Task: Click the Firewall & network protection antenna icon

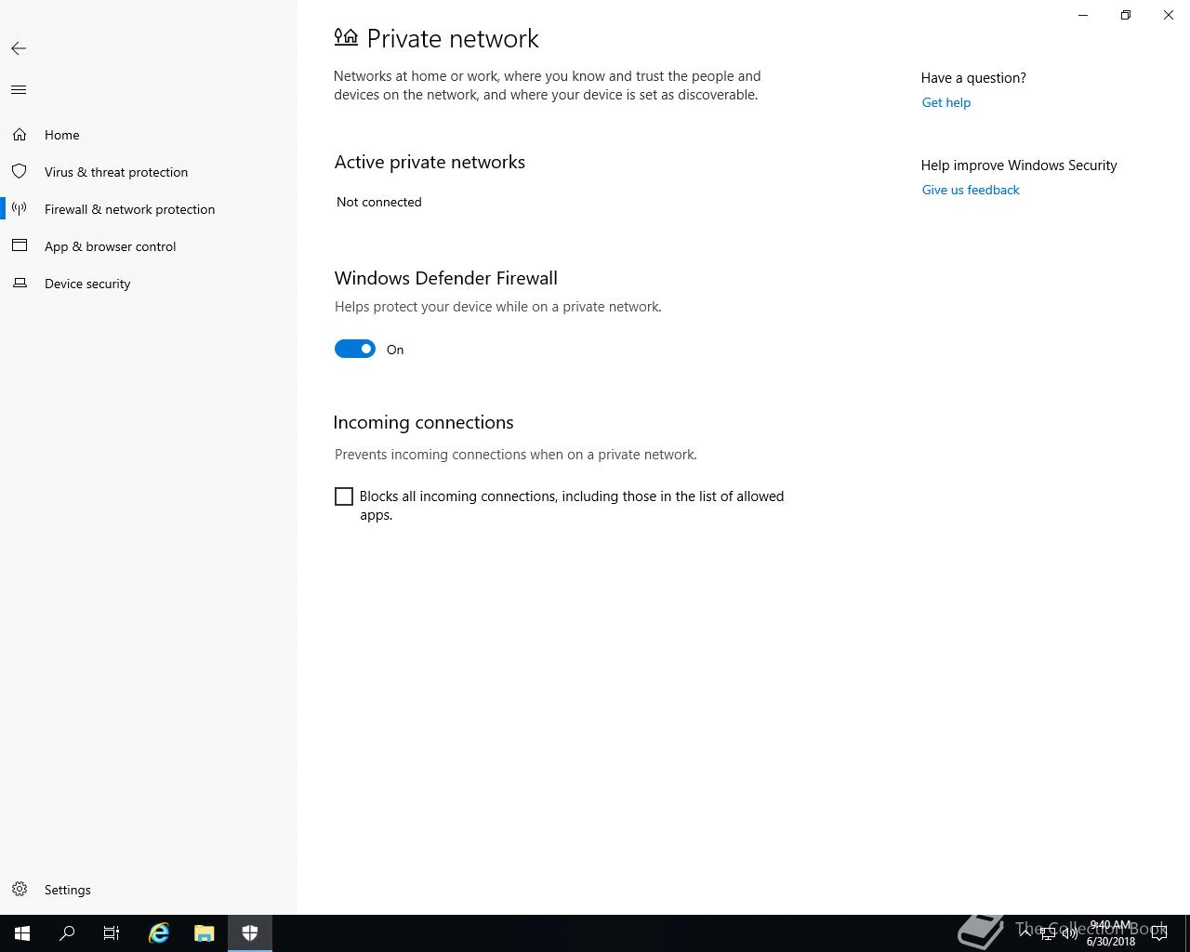Action: (x=20, y=209)
